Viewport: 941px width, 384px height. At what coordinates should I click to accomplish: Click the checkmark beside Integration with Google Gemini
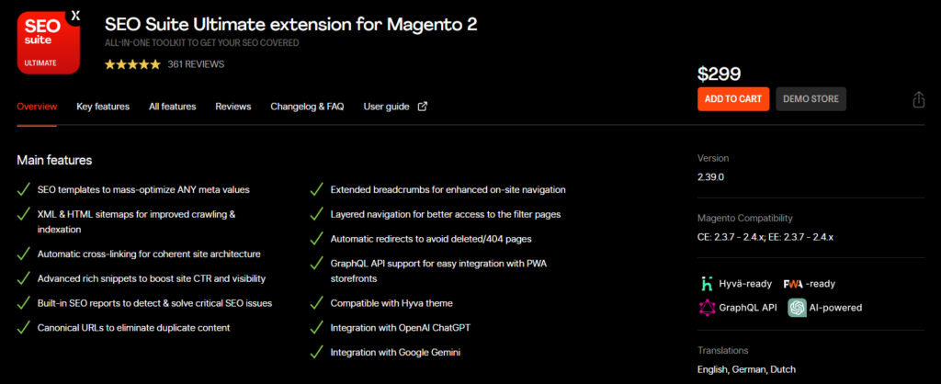tap(316, 352)
